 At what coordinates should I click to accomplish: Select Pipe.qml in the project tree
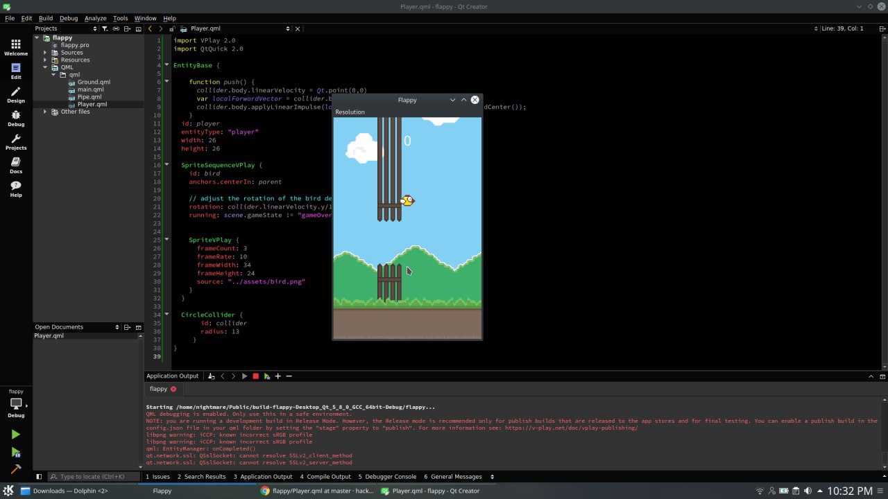tap(89, 97)
